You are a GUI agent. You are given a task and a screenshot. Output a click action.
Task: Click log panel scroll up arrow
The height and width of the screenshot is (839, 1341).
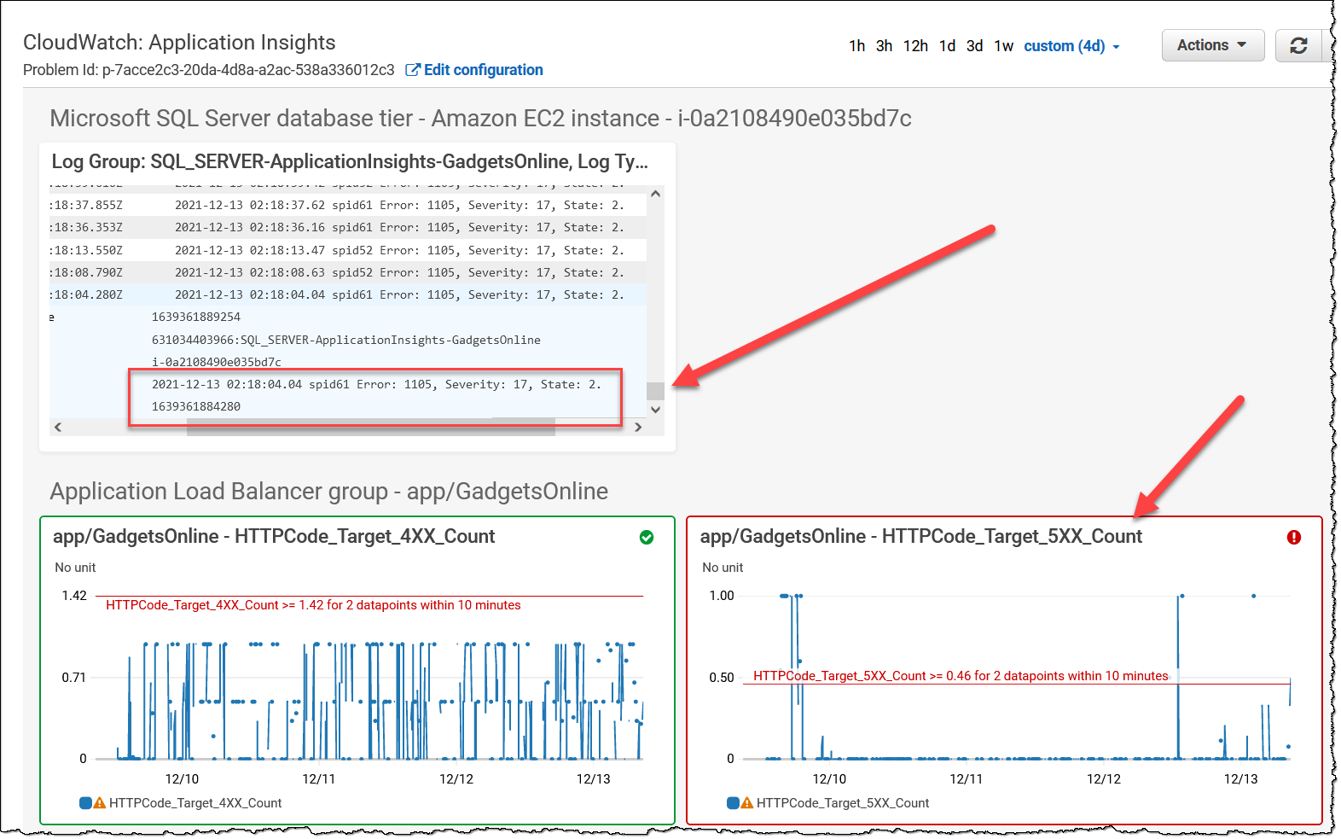pos(655,194)
